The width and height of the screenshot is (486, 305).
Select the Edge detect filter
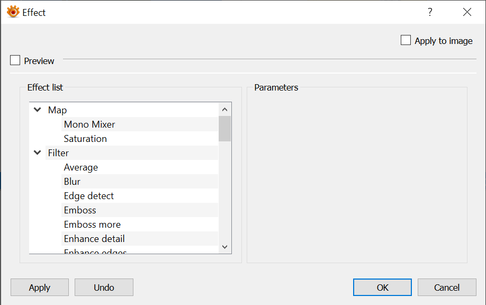[89, 196]
